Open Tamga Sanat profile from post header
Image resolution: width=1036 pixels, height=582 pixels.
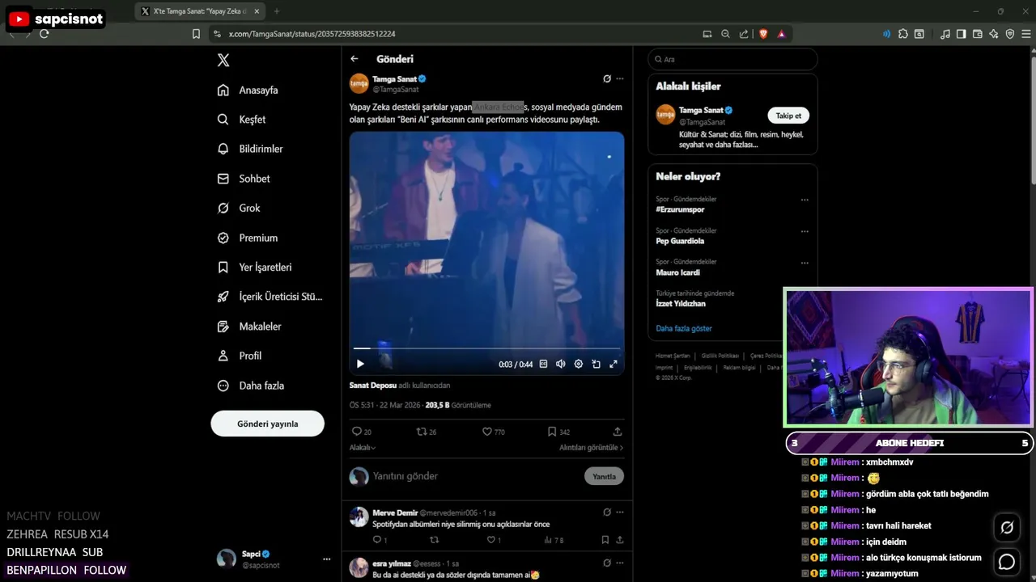point(394,79)
